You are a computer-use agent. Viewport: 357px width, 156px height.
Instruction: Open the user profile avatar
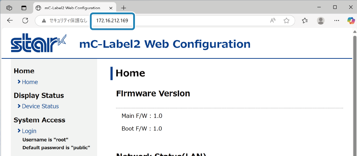321,21
